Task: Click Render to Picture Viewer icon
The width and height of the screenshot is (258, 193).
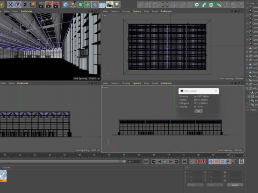Action: click(49, 5)
